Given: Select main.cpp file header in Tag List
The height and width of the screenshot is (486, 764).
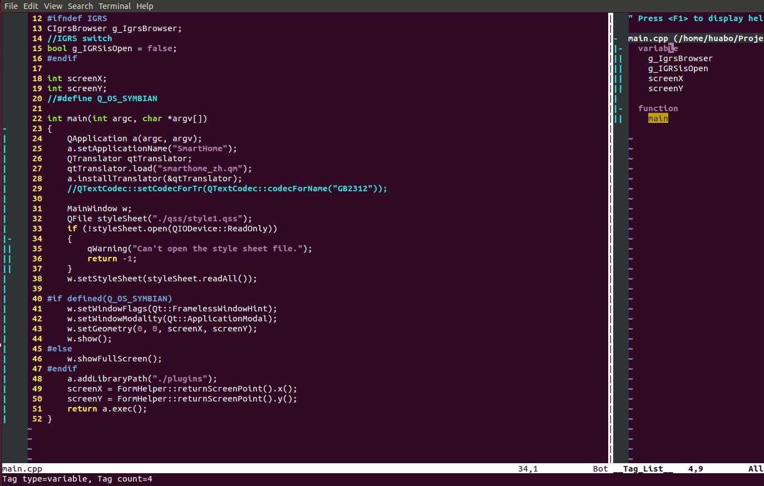Looking at the screenshot, I should coord(696,38).
